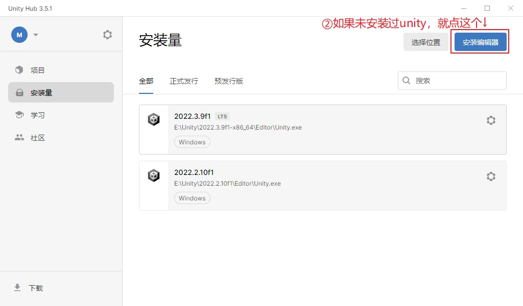Image resolution: width=523 pixels, height=306 pixels.
Task: Open 社区 section in sidebar
Action: coord(61,138)
